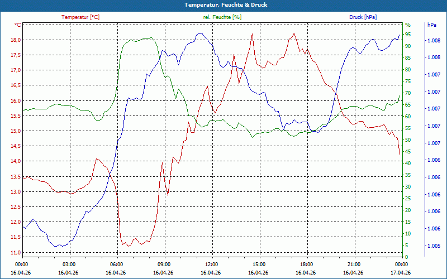The image size is (447, 279).
Task: Click the 85 humidity axis value
Action: (408, 58)
